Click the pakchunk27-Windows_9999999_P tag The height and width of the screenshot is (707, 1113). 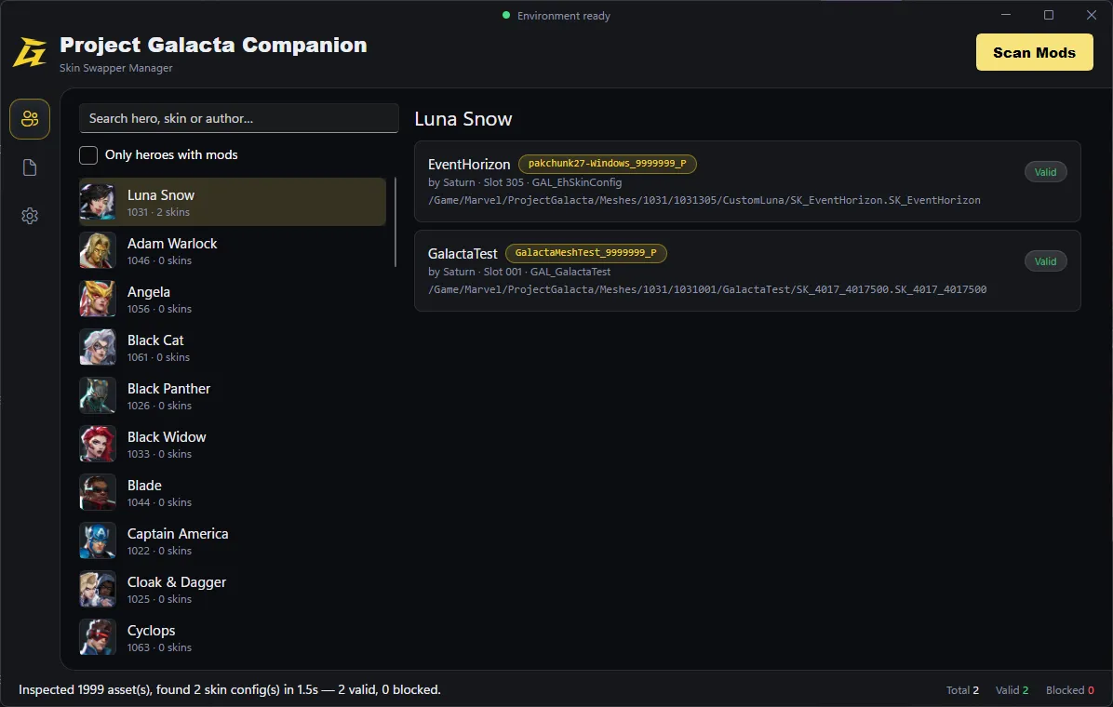[608, 164]
